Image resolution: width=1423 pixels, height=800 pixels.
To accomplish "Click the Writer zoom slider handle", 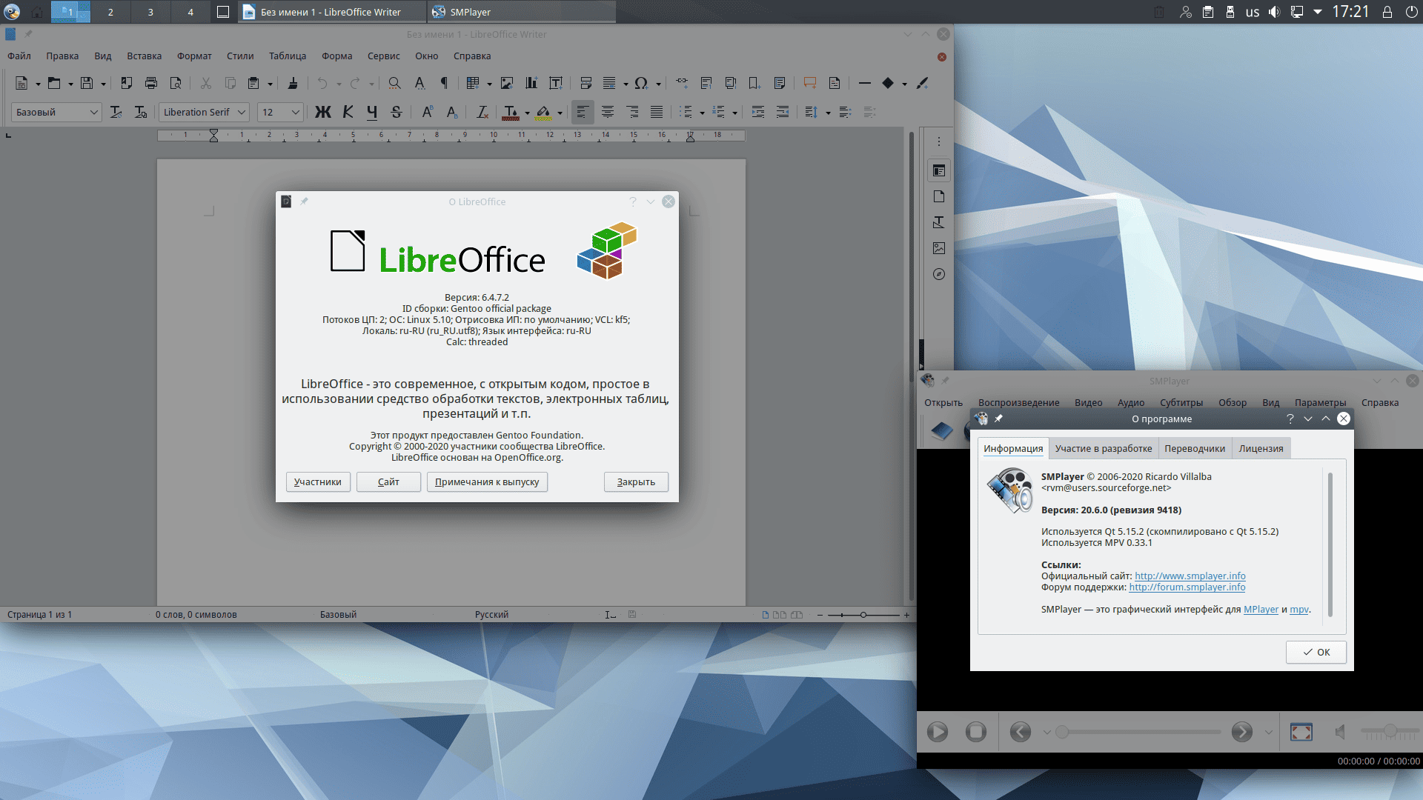I will click(863, 615).
